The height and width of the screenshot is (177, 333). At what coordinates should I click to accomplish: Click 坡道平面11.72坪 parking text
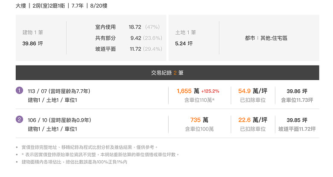pyautogui.click(x=297, y=129)
